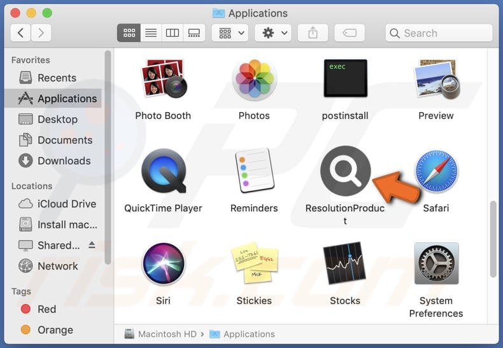
Task: Select the Siri app icon
Action: click(x=163, y=263)
